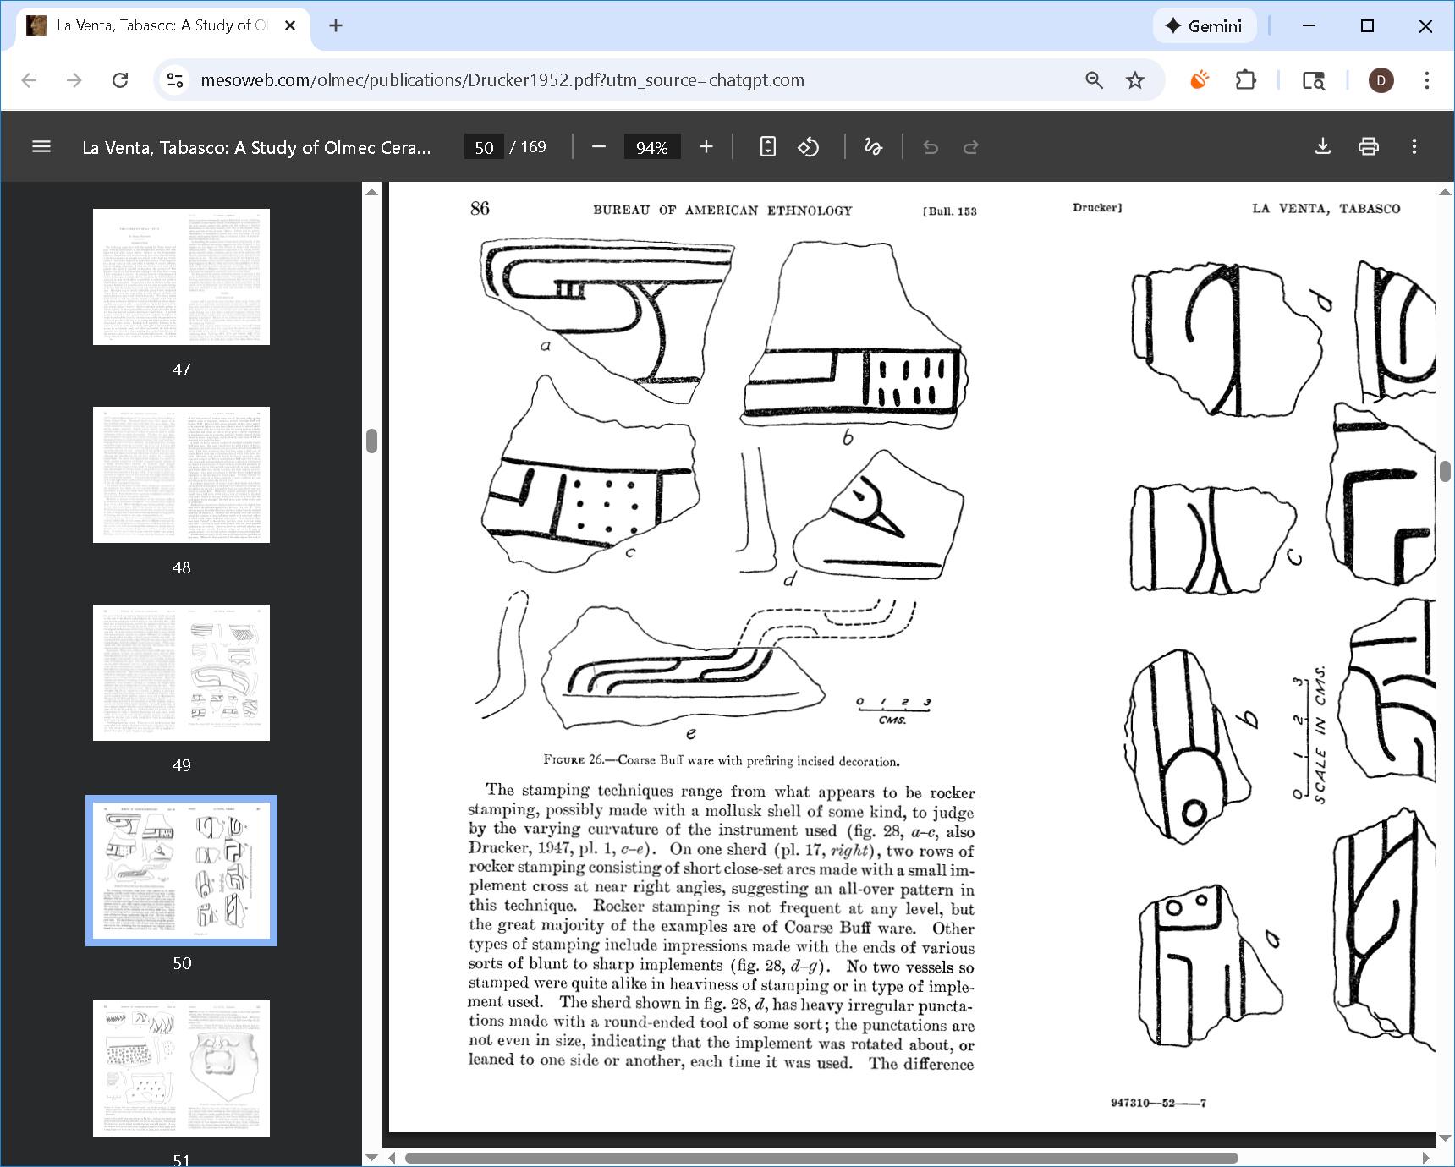
Task: Download the PDF file
Action: pyautogui.click(x=1323, y=147)
